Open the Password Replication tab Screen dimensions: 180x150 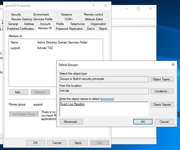69,29
